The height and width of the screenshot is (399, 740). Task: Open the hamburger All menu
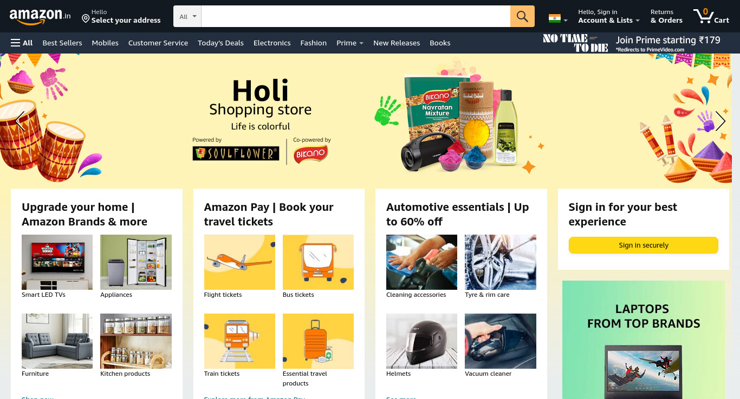point(22,43)
